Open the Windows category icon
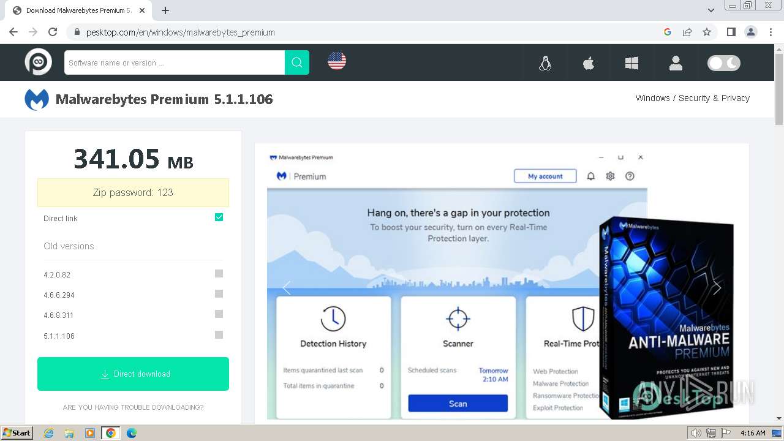The width and height of the screenshot is (784, 441). click(631, 63)
